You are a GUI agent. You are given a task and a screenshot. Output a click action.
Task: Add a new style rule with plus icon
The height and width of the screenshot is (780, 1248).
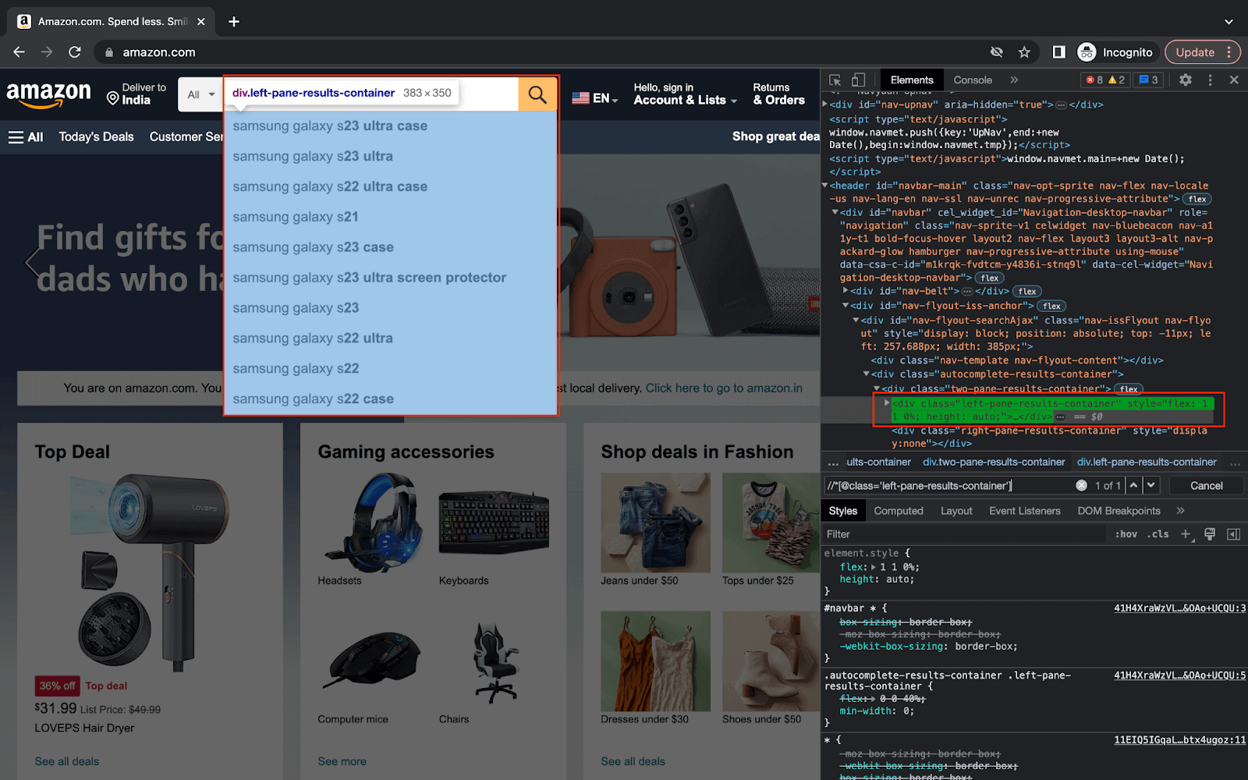[1186, 534]
